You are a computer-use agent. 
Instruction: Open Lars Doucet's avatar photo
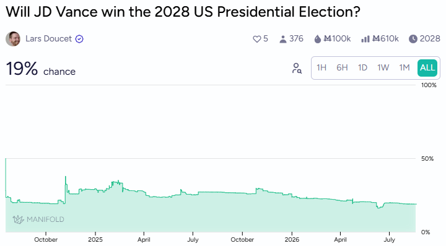click(13, 39)
